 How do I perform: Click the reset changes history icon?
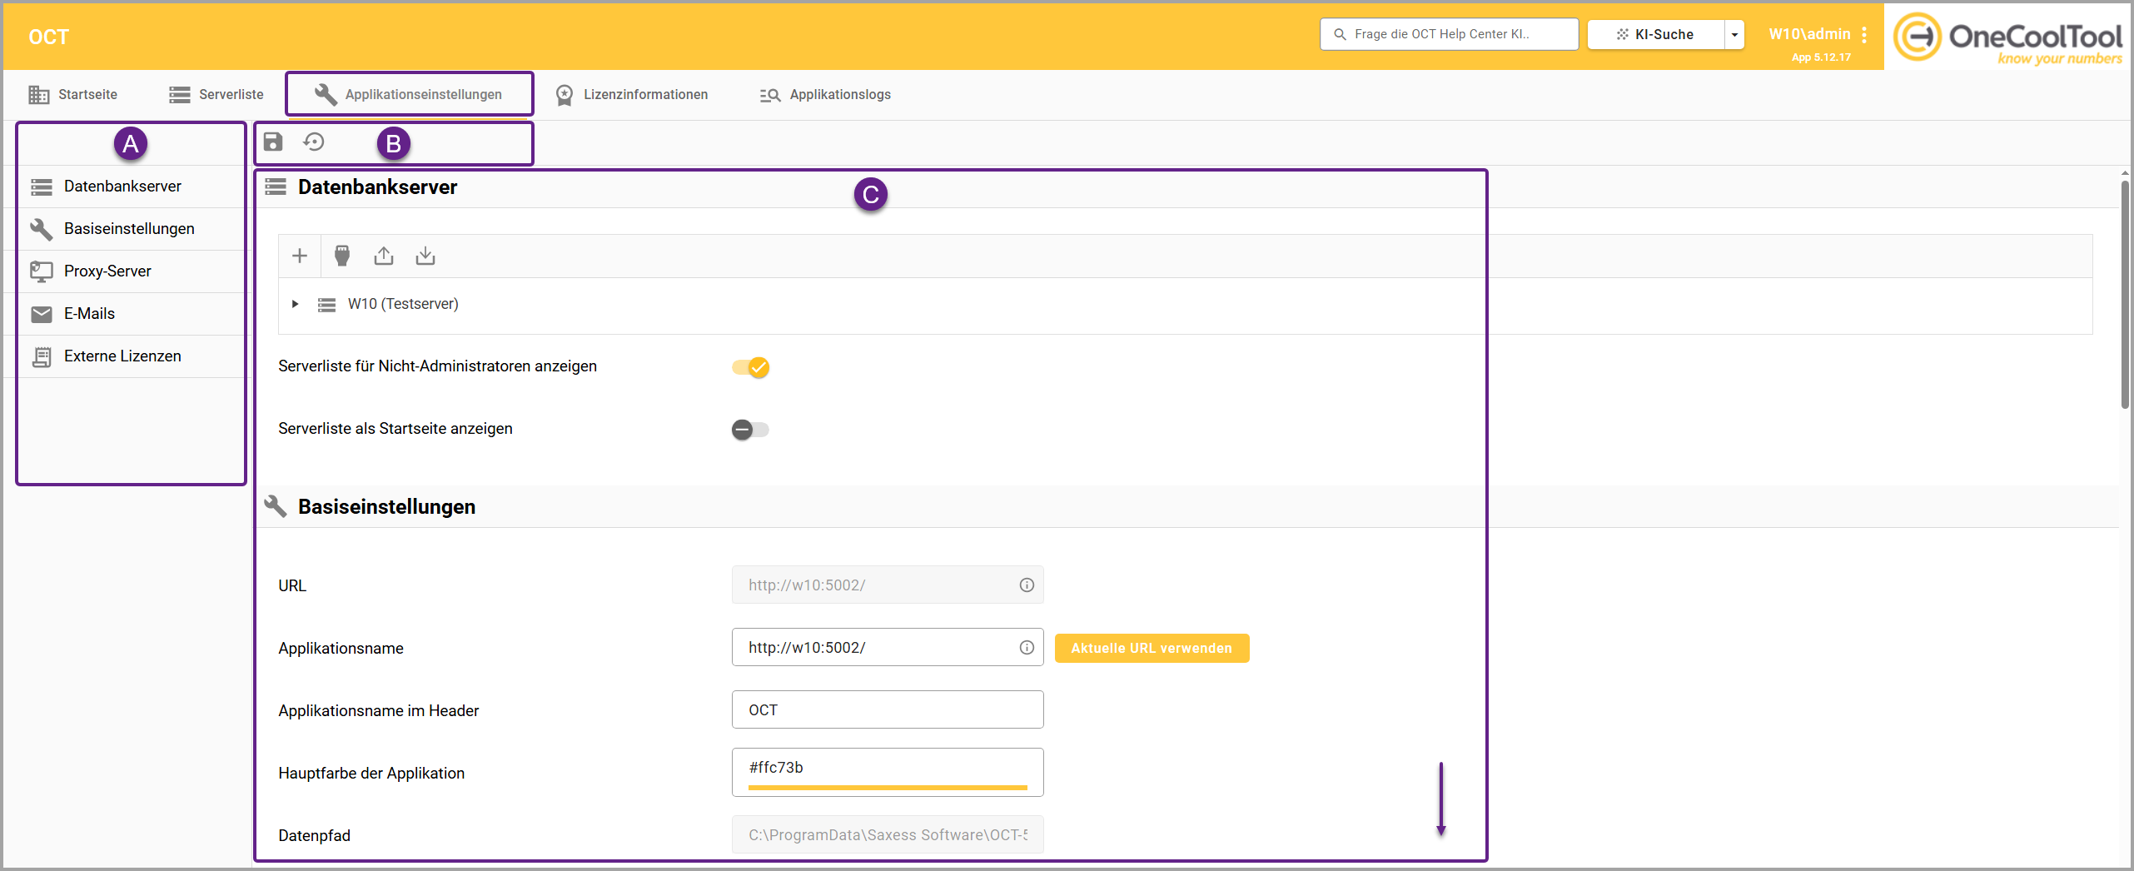click(314, 142)
